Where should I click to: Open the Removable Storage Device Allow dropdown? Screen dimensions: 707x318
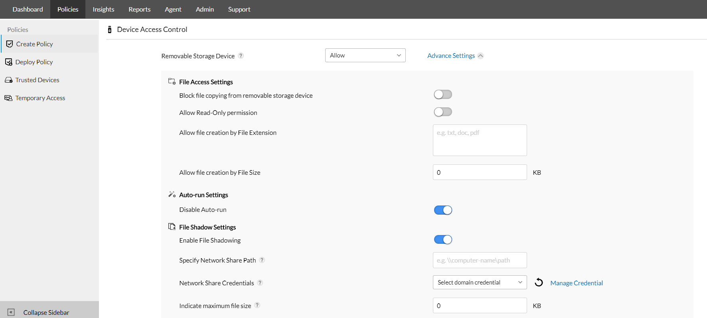pyautogui.click(x=365, y=55)
